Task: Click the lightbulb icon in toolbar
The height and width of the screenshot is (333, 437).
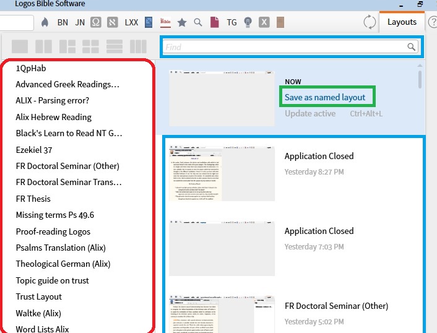Action: [x=248, y=22]
